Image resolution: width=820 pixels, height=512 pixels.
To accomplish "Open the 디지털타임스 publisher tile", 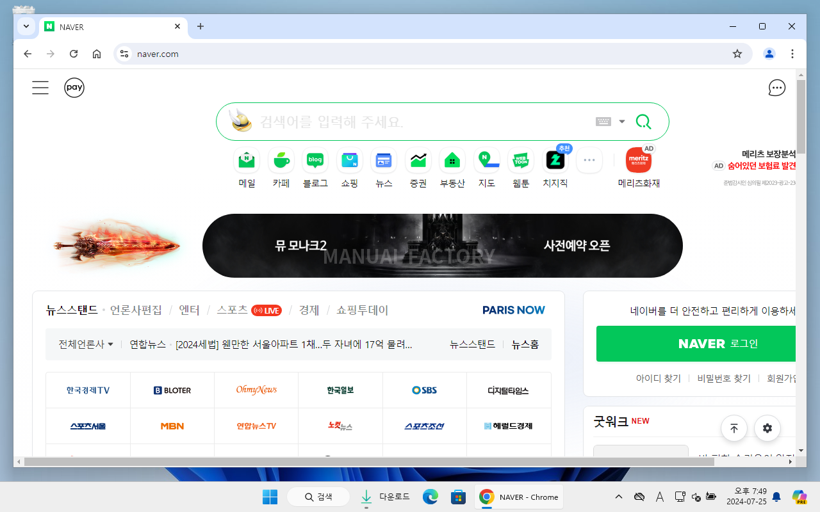I will 509,390.
